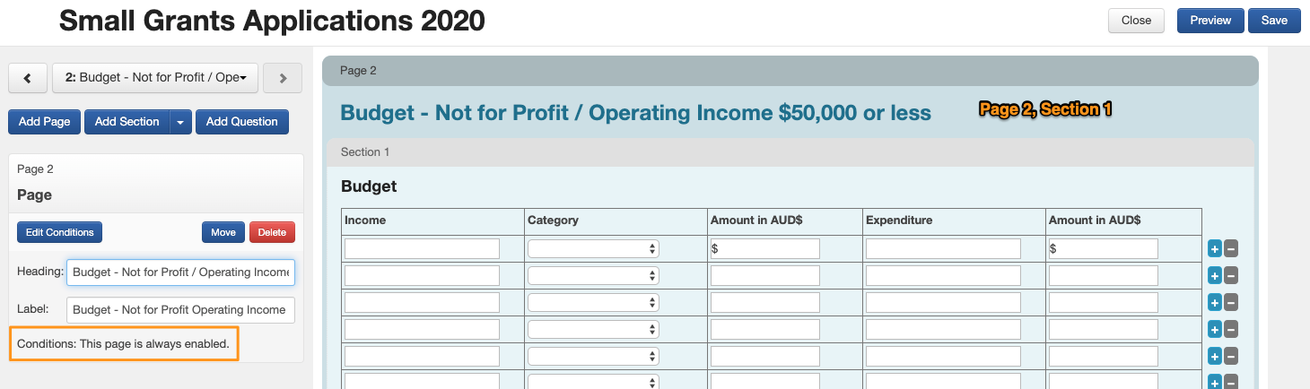Image resolution: width=1310 pixels, height=389 pixels.
Task: Click minus icon on third budget row
Action: (x=1231, y=303)
